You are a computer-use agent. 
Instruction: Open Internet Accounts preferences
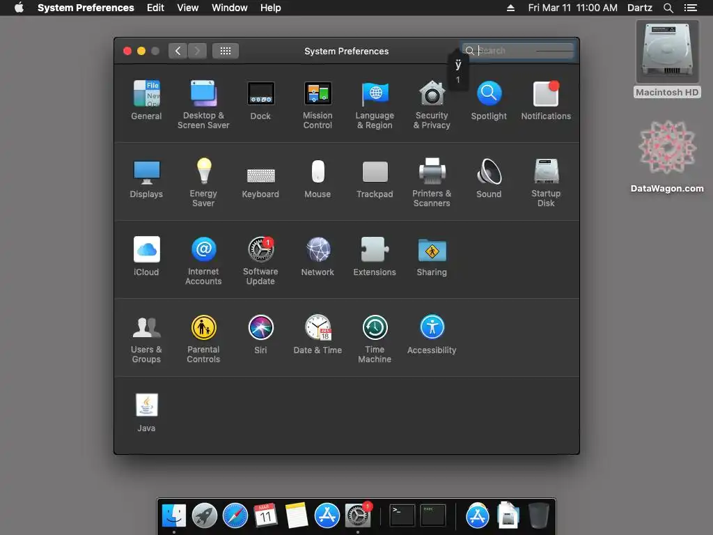pyautogui.click(x=203, y=261)
